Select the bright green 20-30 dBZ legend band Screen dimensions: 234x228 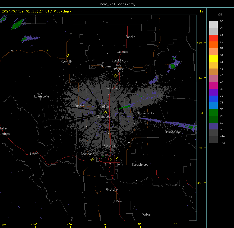[213, 113]
